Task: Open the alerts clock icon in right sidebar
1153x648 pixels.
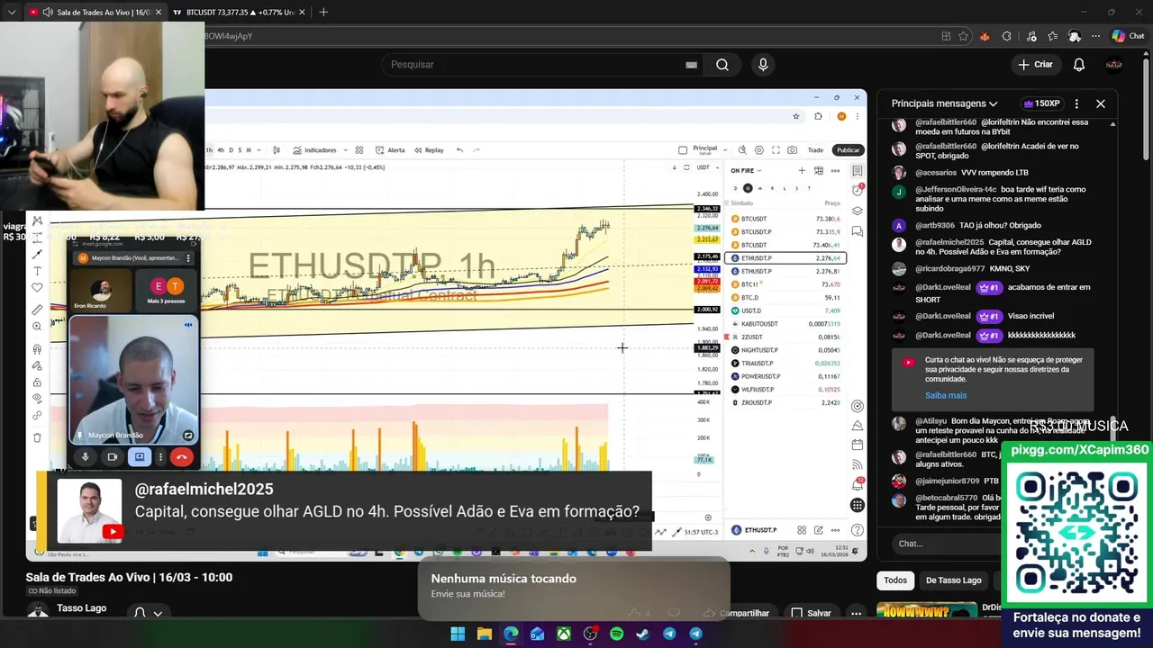Action: 858,191
